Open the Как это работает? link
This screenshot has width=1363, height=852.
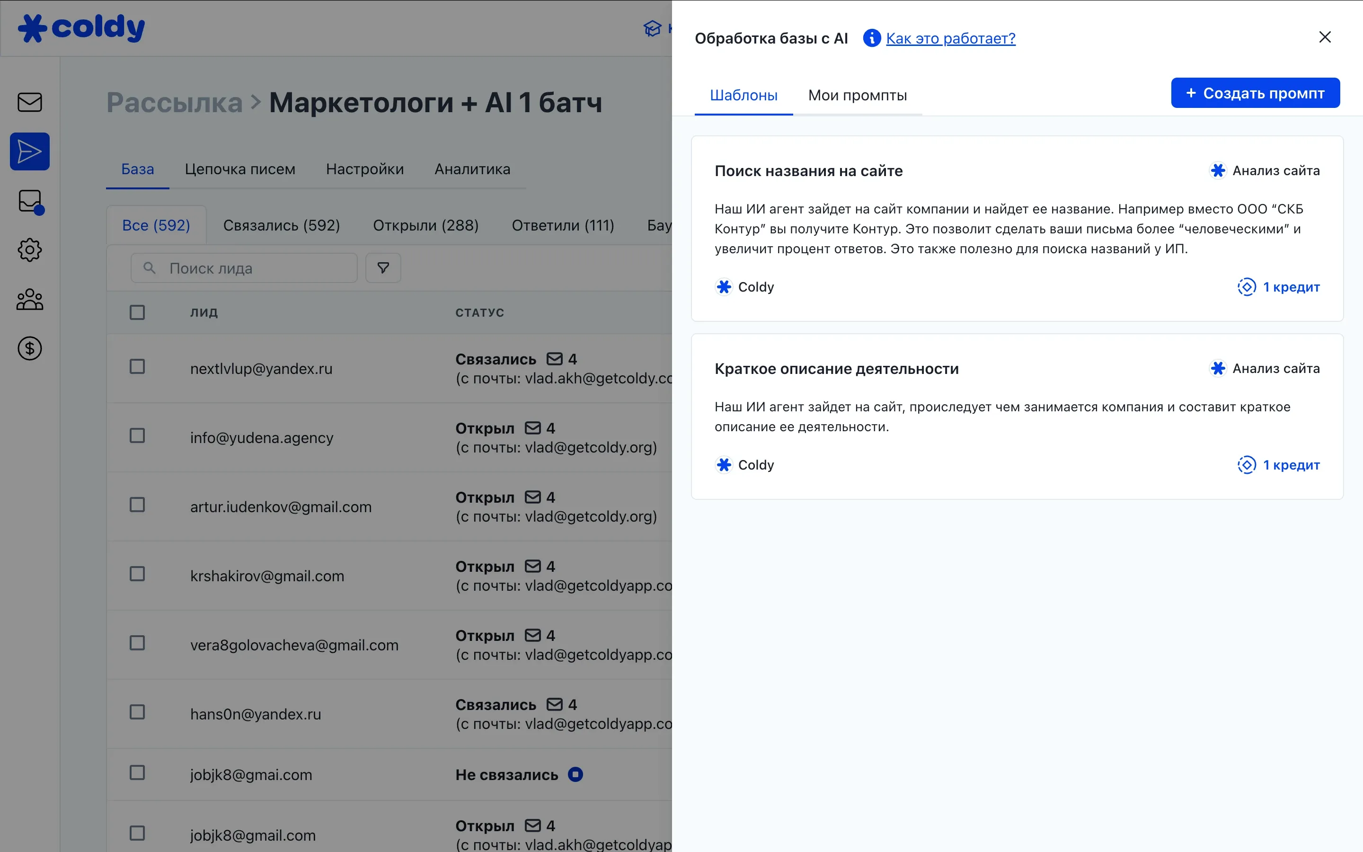(x=950, y=38)
